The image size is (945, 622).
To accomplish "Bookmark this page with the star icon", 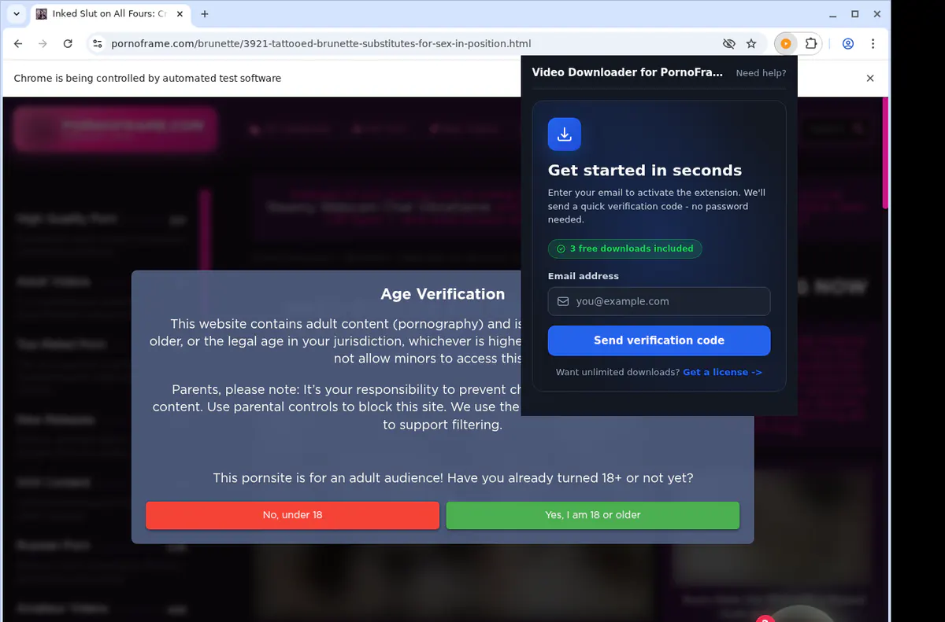I will coord(751,44).
